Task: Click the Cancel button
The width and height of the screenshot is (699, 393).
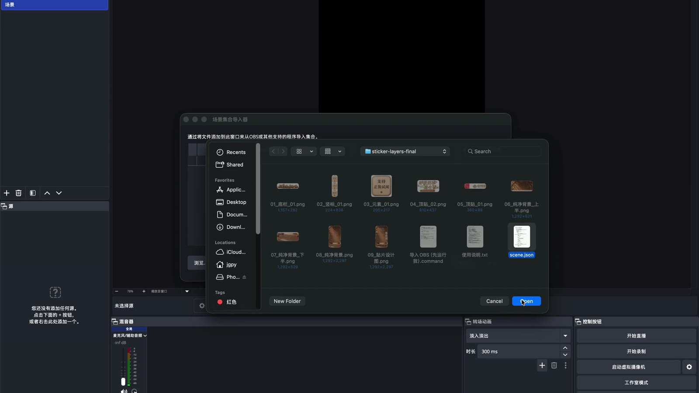Action: [495, 301]
